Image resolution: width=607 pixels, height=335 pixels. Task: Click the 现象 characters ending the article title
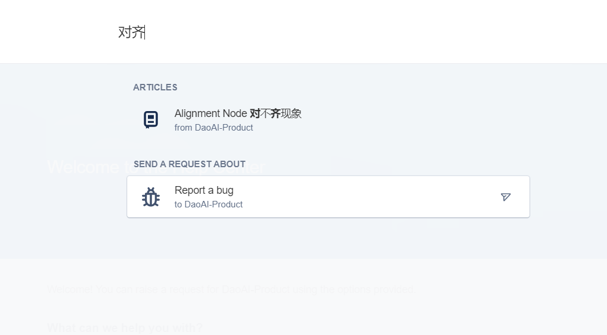[x=291, y=113]
